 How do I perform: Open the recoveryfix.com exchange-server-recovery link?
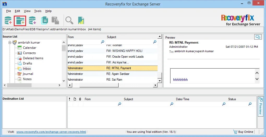pos(51,132)
